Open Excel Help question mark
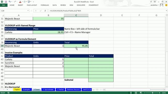 click(x=151, y=2)
